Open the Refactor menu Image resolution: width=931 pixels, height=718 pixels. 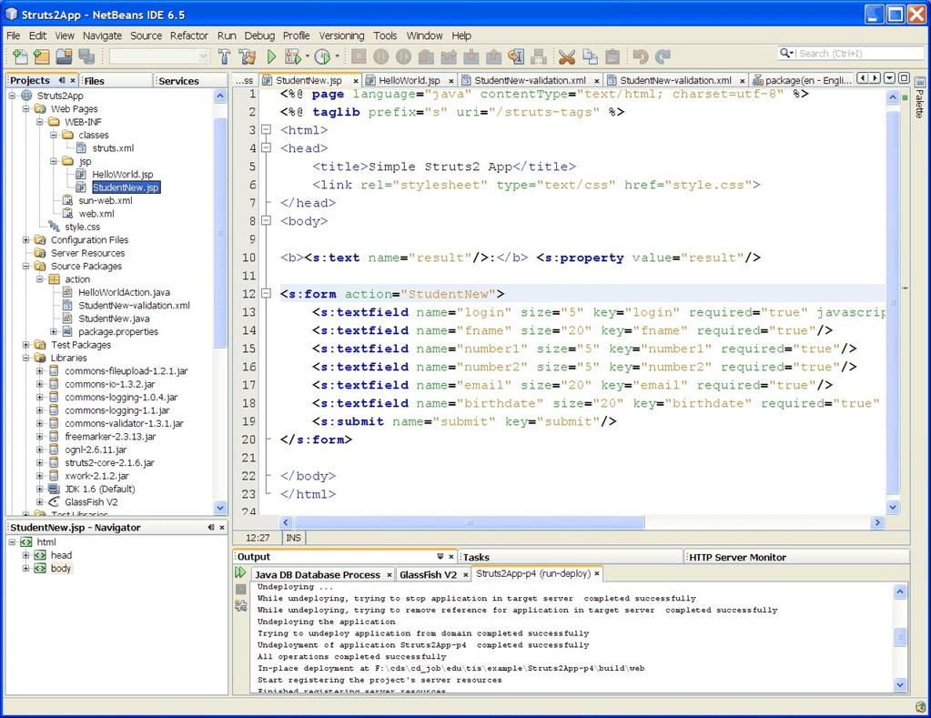tap(188, 35)
